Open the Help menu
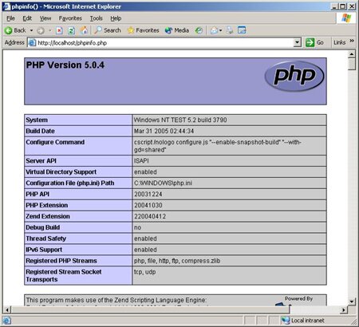This screenshot has height=327, width=359. (116, 18)
